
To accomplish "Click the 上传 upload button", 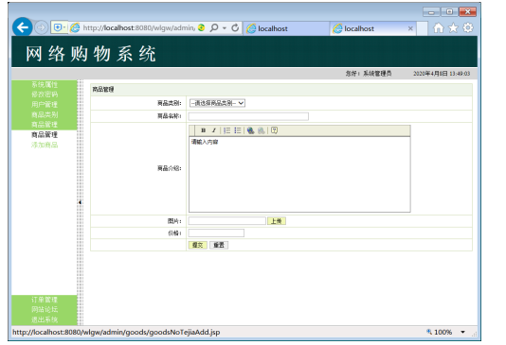I will pyautogui.click(x=277, y=221).
